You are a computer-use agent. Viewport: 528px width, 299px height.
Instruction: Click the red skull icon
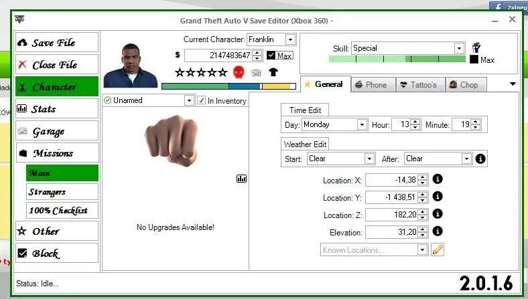[239, 72]
